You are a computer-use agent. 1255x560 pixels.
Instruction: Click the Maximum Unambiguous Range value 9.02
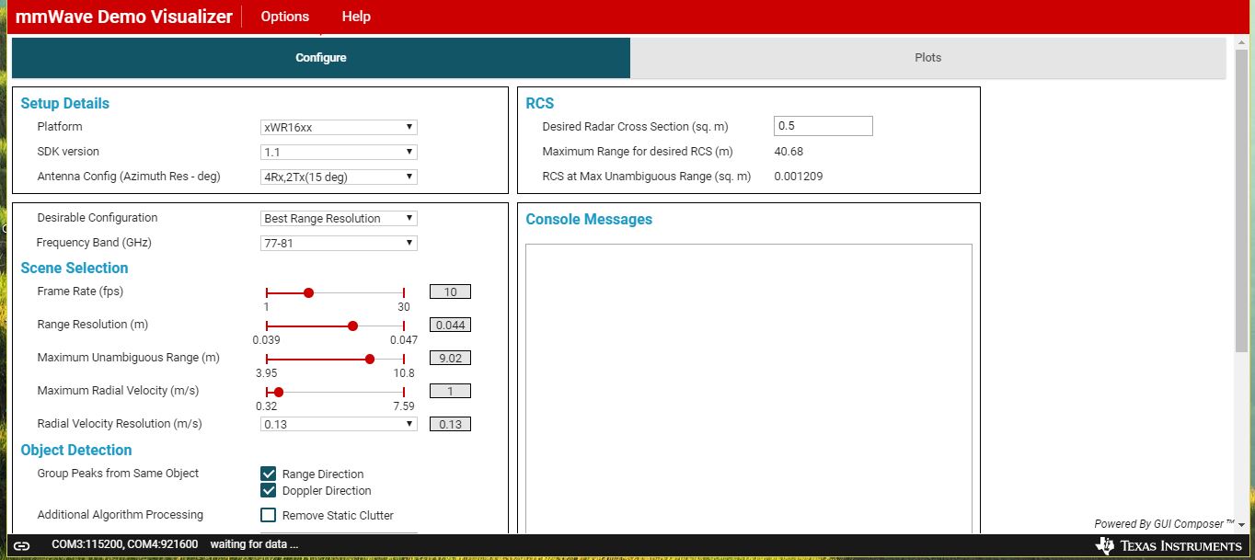[450, 358]
